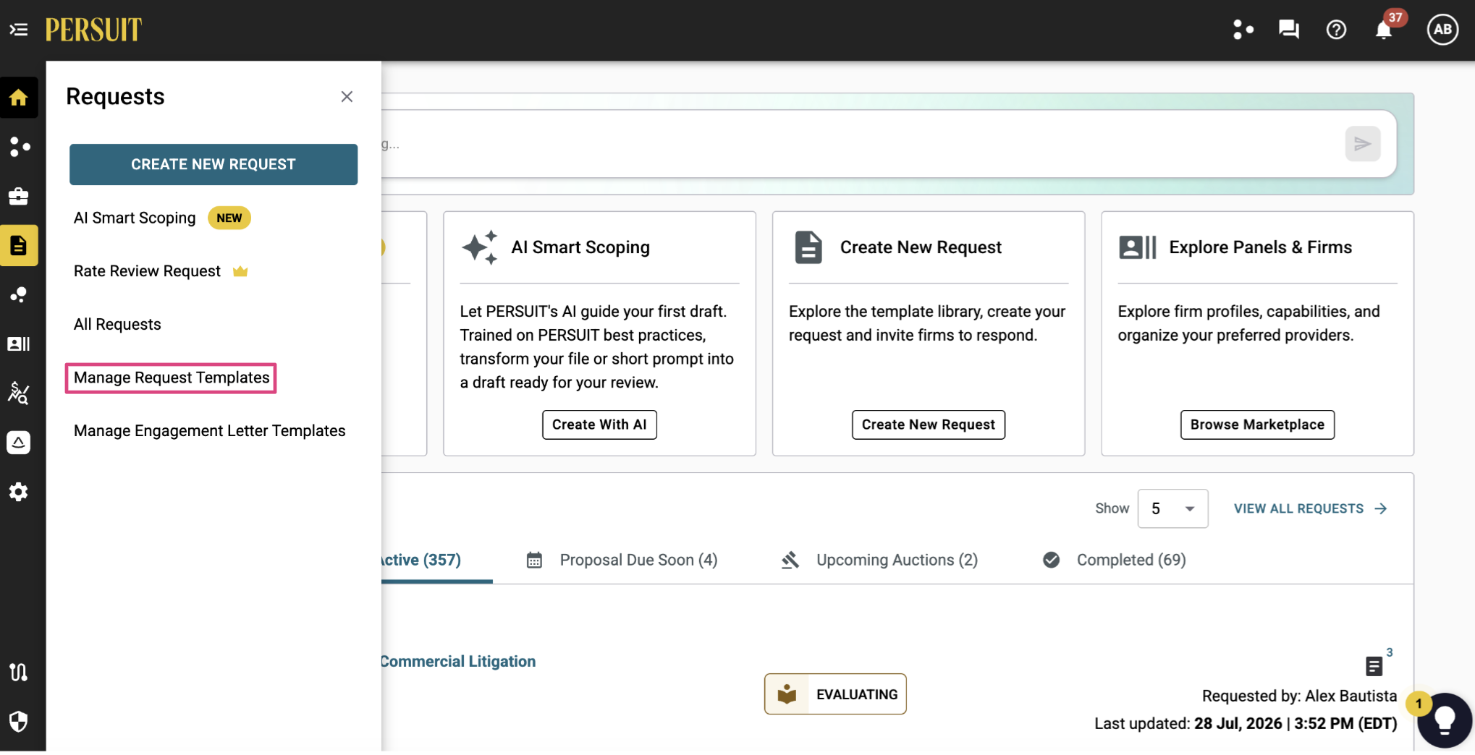This screenshot has height=755, width=1475.
Task: Toggle the sidebar collapse menu icon
Action: [18, 30]
